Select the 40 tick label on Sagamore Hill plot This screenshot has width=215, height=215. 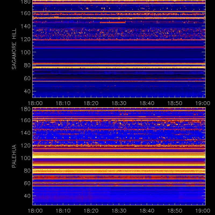click(27, 91)
